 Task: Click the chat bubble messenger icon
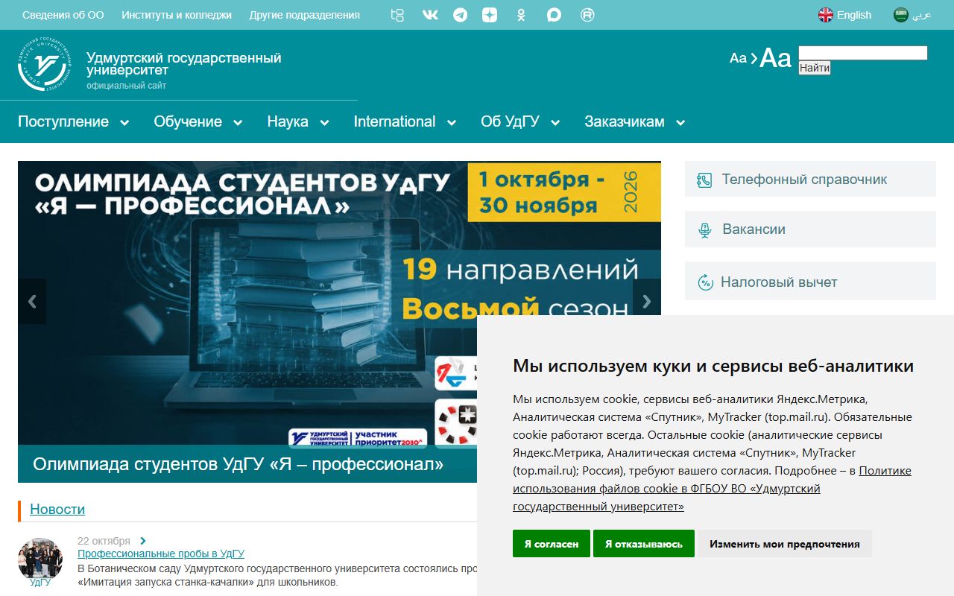(554, 15)
